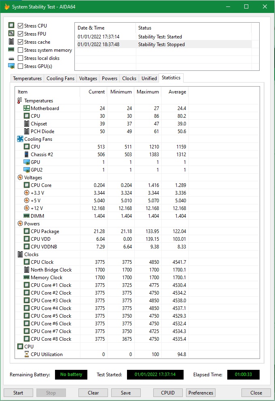Save the statistics with Save button
This screenshot has width=275, height=401.
126,393
